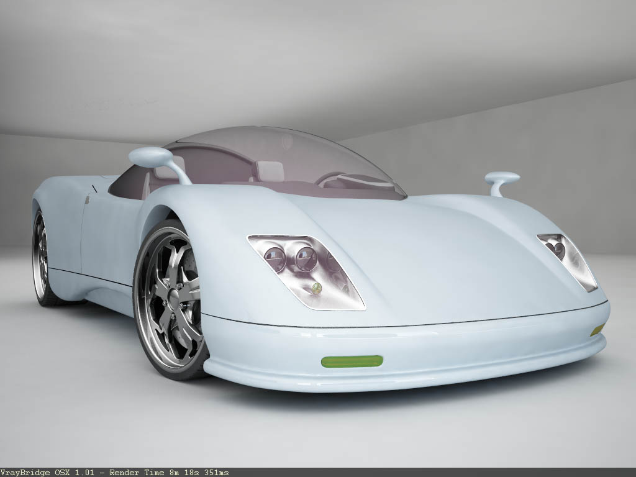Click the VrayBridge render time status text
The image size is (636, 477).
[x=114, y=473]
